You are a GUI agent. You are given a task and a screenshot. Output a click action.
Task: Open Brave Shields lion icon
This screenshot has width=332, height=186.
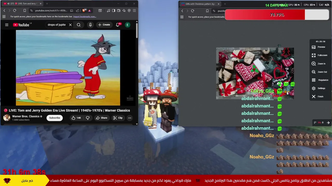click(x=84, y=11)
